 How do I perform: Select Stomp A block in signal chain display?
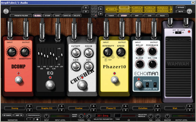pyautogui.click(x=124, y=8)
